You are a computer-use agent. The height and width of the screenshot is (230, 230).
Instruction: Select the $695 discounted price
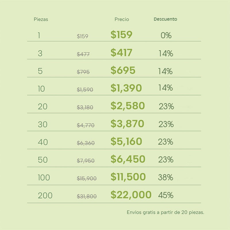point(123,70)
